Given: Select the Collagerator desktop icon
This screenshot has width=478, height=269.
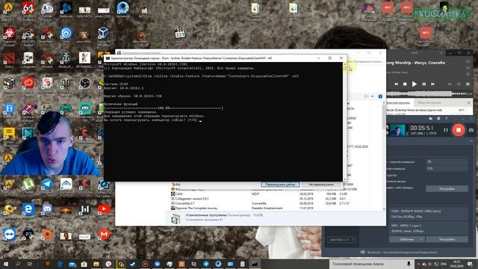Looking at the screenshot, I should pyautogui.click(x=28, y=60).
